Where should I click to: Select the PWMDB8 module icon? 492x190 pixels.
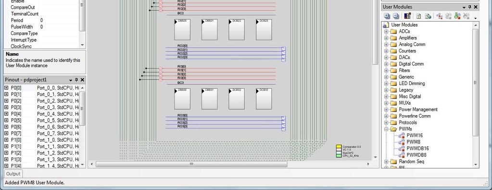(x=401, y=155)
